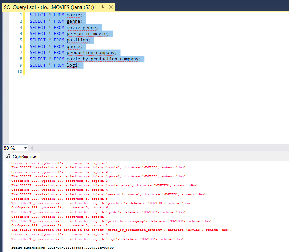Click the permission denied message for object 'person_in_movie'
This screenshot has height=252, width=289.
pyautogui.click(x=110, y=195)
